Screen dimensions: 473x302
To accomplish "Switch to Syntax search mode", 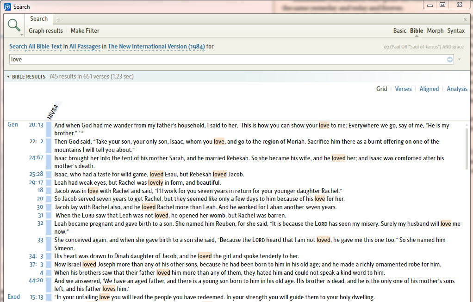I will tap(456, 31).
